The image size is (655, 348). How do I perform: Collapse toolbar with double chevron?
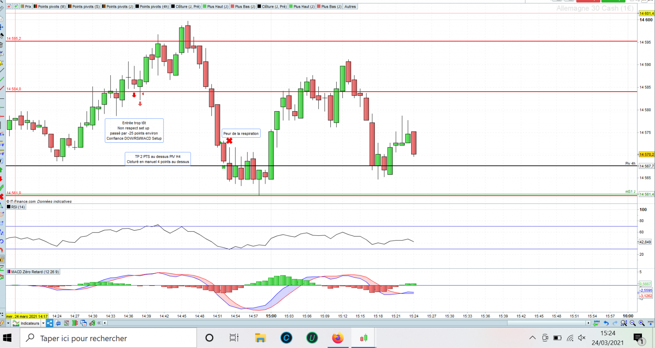pos(99,323)
